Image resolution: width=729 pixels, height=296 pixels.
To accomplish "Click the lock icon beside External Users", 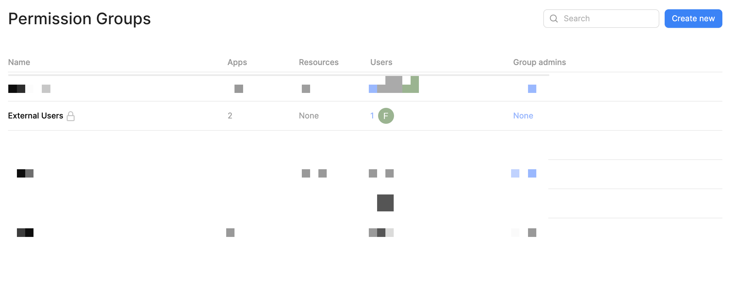I will tap(71, 116).
